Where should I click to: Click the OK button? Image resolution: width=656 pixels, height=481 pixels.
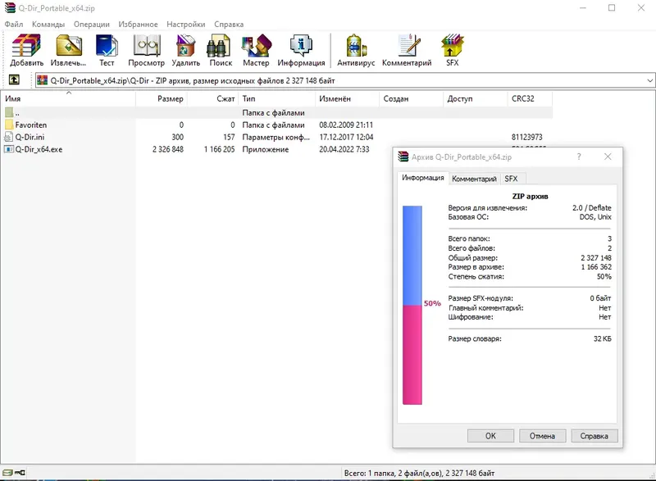(x=490, y=435)
